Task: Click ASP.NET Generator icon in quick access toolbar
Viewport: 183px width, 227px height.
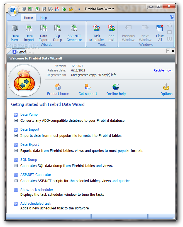Action: point(51,9)
